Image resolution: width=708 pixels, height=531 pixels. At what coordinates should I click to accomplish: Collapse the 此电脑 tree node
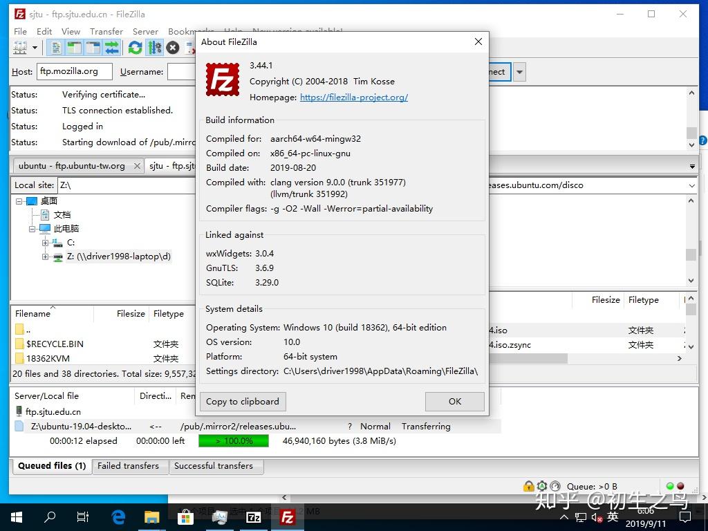point(32,228)
